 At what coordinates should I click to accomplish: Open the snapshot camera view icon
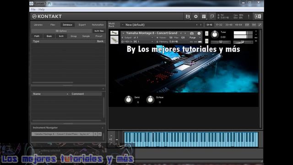click(x=192, y=33)
